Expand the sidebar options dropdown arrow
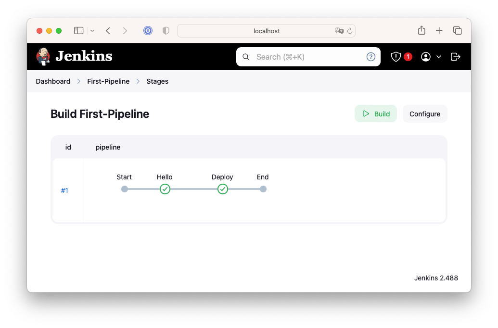 tap(92, 31)
